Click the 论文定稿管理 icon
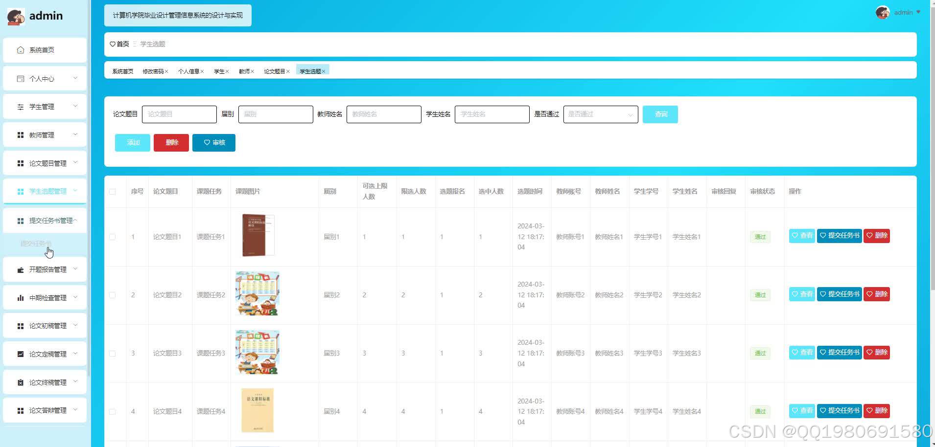Screen dimensions: 935x447 point(21,354)
